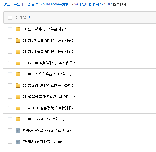
Task: Open the 05.RL-RTX操作系统 folder name
Action: (x=47, y=74)
